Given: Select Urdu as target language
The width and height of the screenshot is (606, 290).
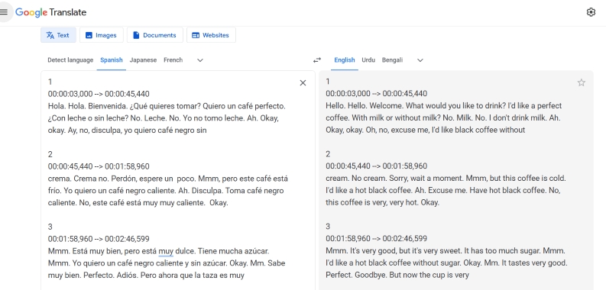Looking at the screenshot, I should [368, 60].
